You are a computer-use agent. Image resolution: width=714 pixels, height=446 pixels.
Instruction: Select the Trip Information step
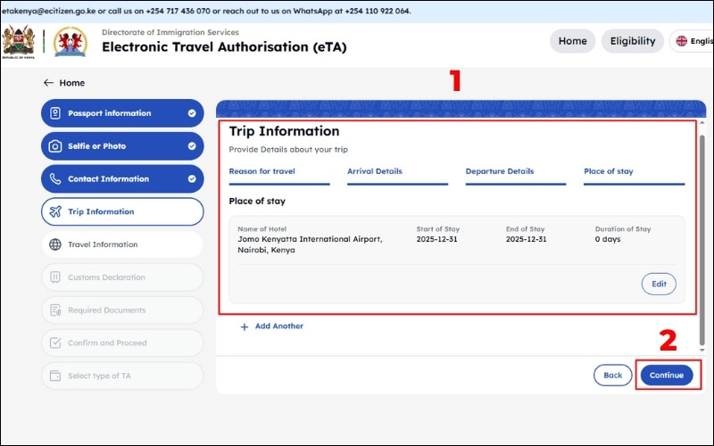(x=122, y=211)
